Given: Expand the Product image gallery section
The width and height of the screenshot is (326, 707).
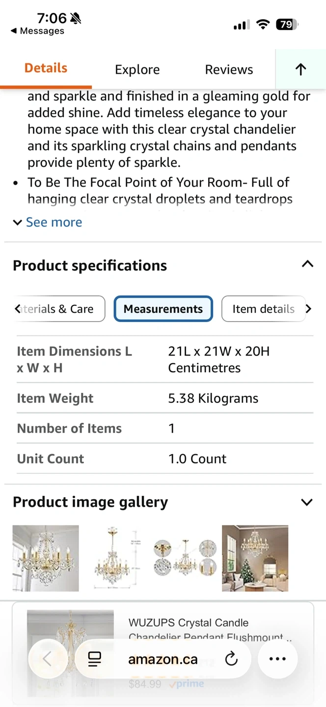Looking at the screenshot, I should click(307, 502).
